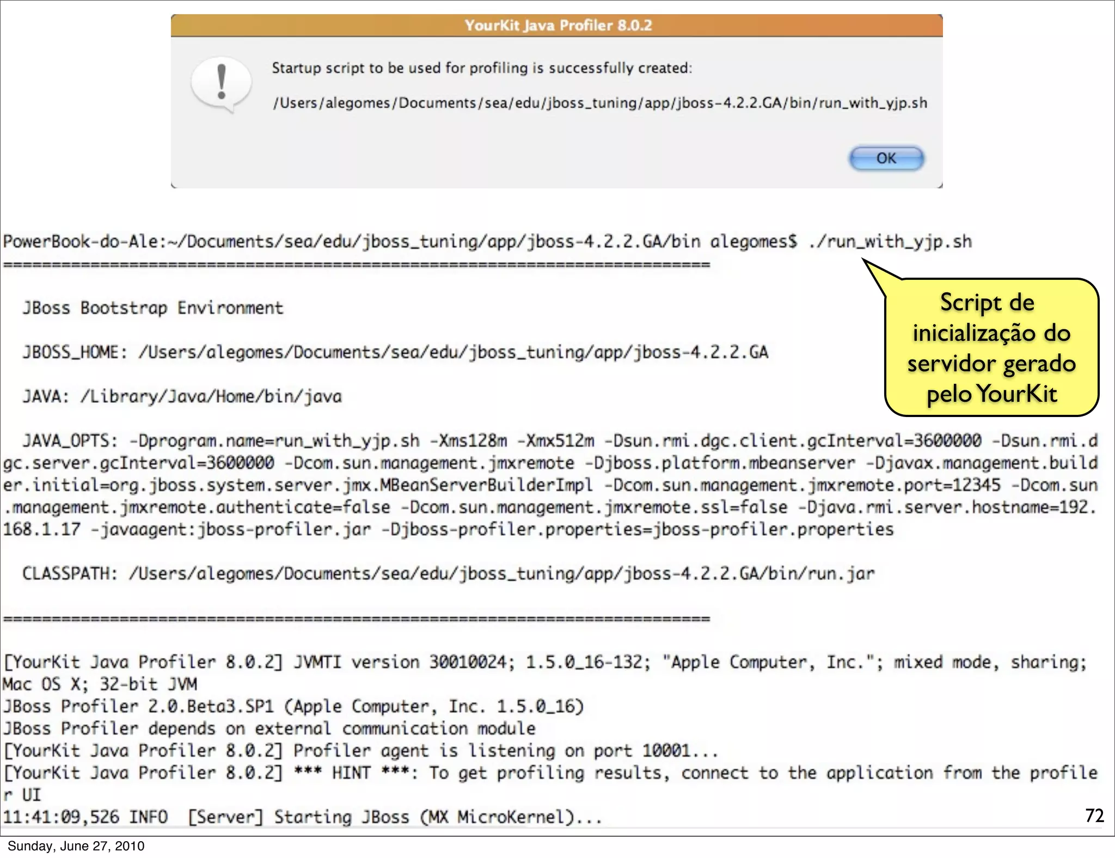The height and width of the screenshot is (858, 1115).
Task: Click the slide page number 72
Action: pos(1094,815)
